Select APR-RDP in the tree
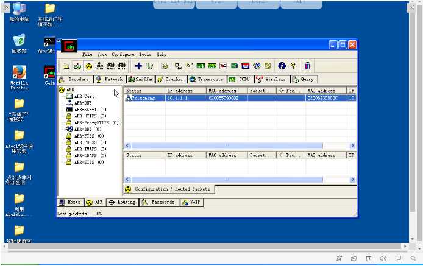 [88, 130]
